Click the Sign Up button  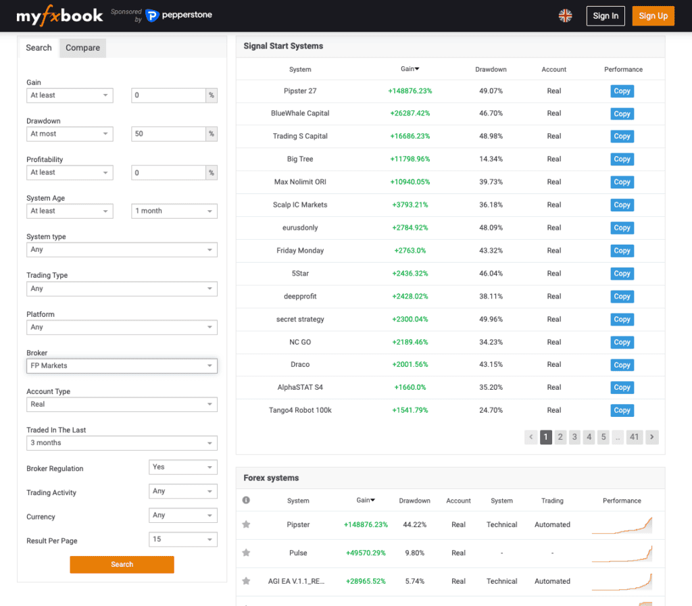[x=653, y=16]
